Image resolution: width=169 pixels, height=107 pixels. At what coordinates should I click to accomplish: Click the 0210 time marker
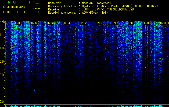(163, 23)
